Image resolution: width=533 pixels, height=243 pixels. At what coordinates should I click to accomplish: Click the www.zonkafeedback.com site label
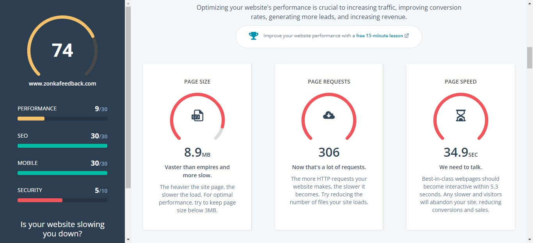[x=62, y=84]
